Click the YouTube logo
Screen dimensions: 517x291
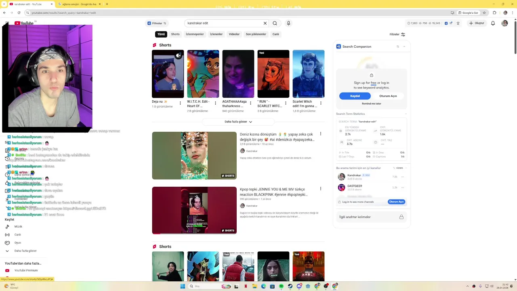pyautogui.click(x=24, y=23)
